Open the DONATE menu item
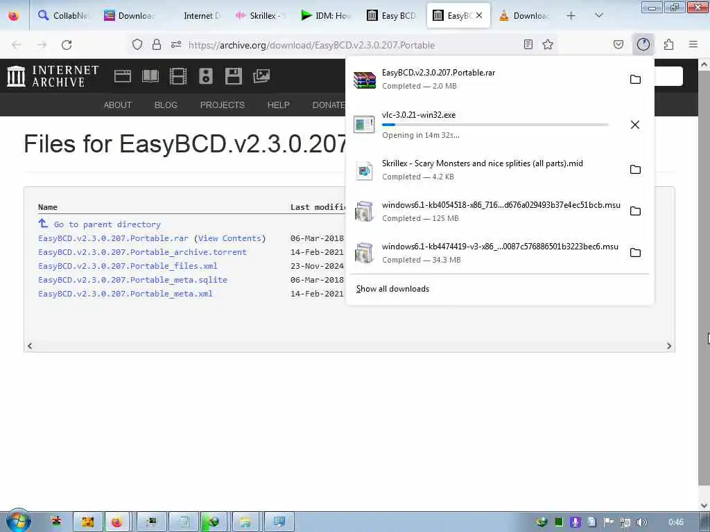The width and height of the screenshot is (710, 532). [329, 105]
